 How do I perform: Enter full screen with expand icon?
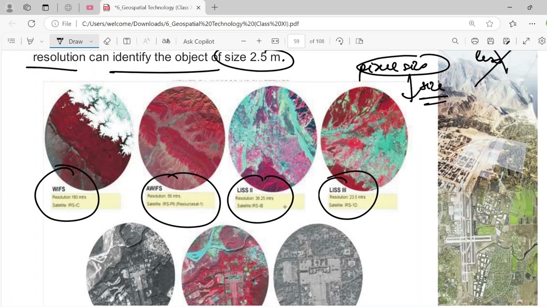pos(526,41)
